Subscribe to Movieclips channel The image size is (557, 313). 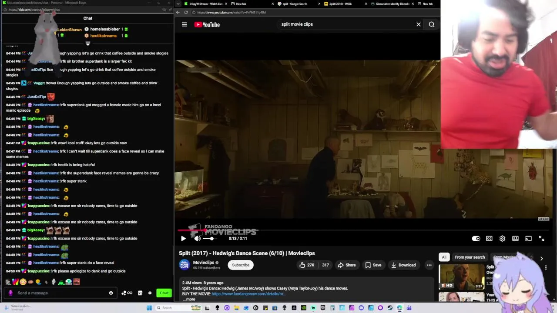pyautogui.click(x=241, y=265)
